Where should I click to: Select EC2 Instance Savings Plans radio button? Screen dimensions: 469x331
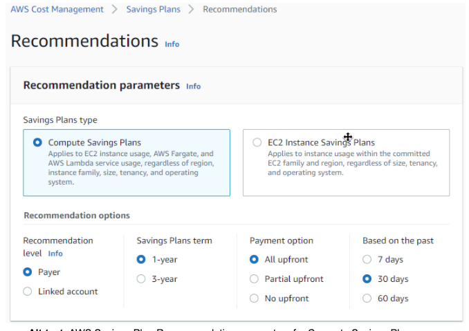click(257, 142)
